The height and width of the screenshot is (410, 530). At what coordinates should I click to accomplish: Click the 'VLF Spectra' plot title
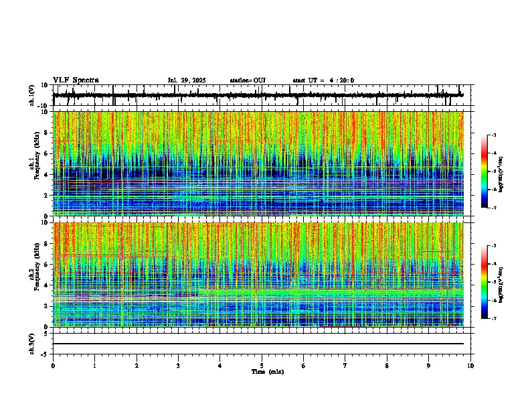76,80
